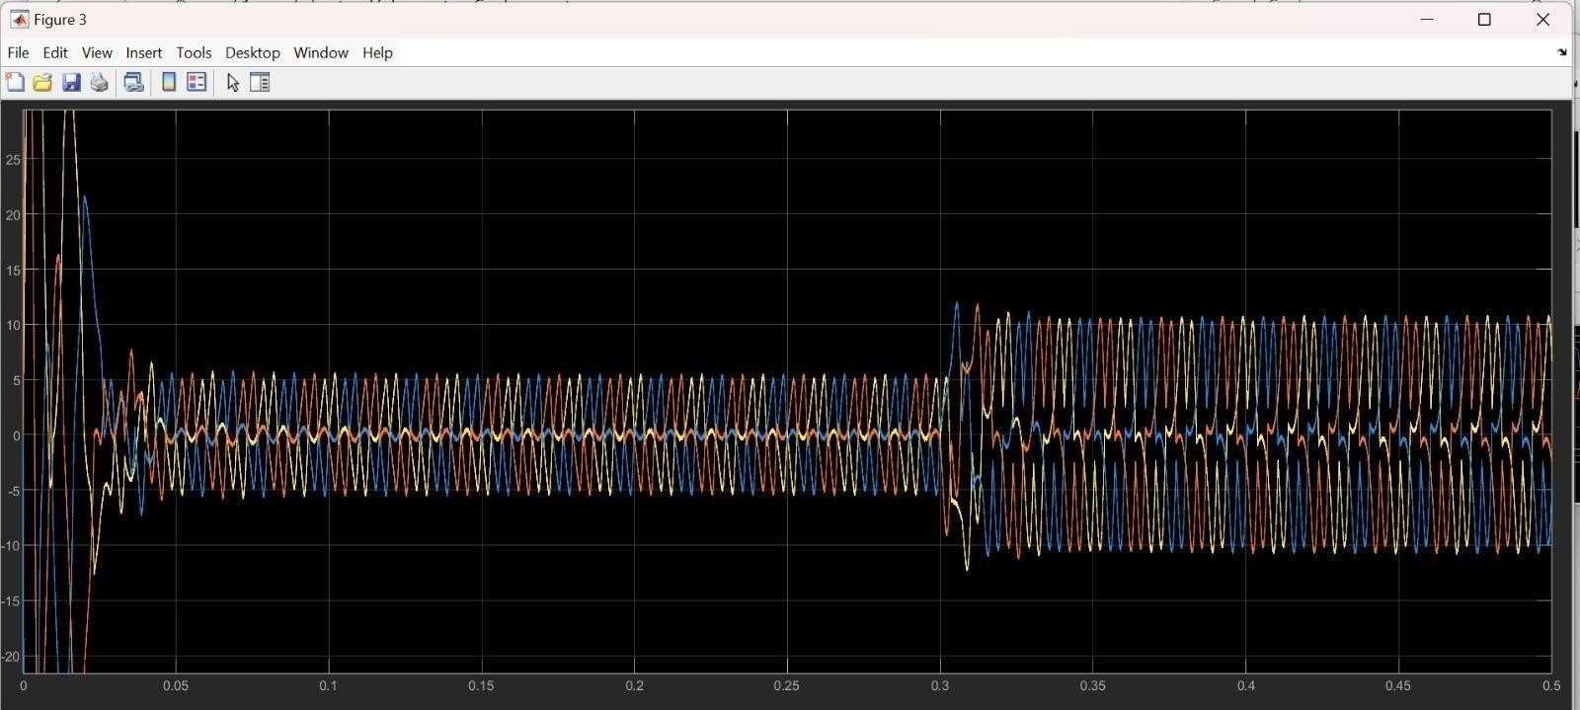The height and width of the screenshot is (710, 1580).
Task: Dock the figure using the small arrow
Action: pos(1561,52)
